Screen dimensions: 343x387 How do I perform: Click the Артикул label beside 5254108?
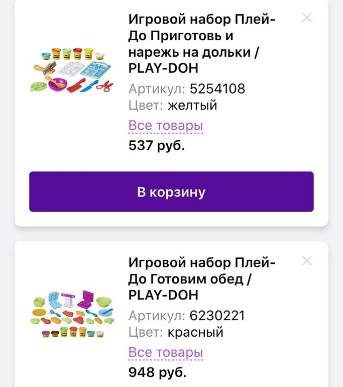[x=157, y=89]
